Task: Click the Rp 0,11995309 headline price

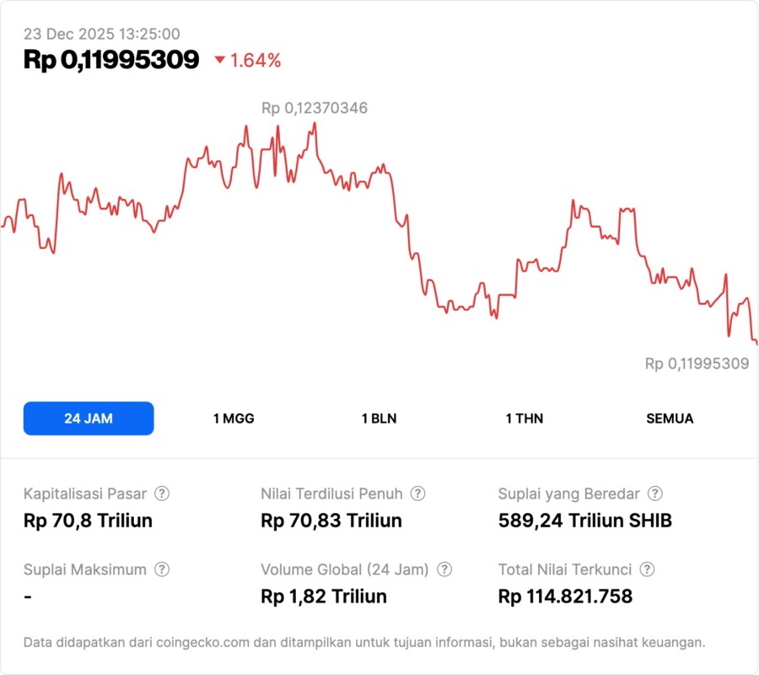Action: (111, 60)
